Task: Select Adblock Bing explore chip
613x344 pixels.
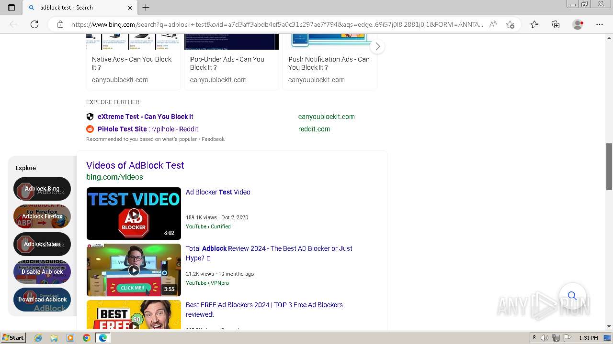Action: 42,189
